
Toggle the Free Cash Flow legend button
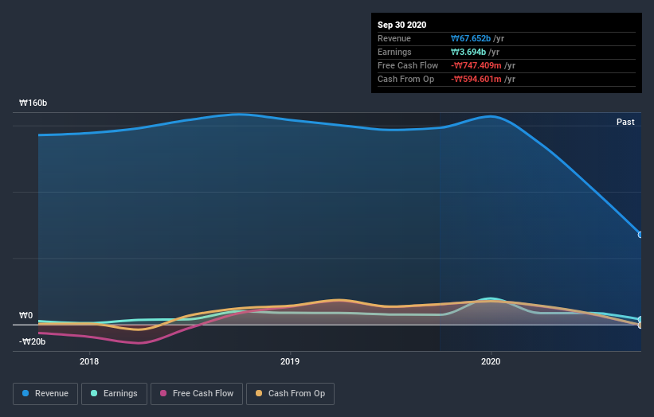click(197, 394)
